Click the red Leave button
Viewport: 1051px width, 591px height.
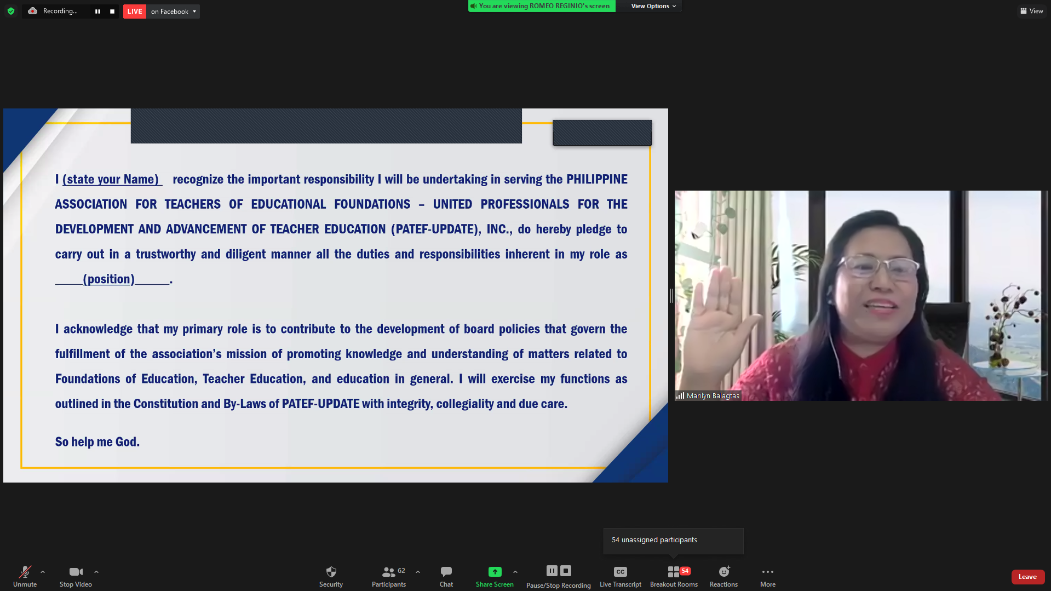point(1027,577)
